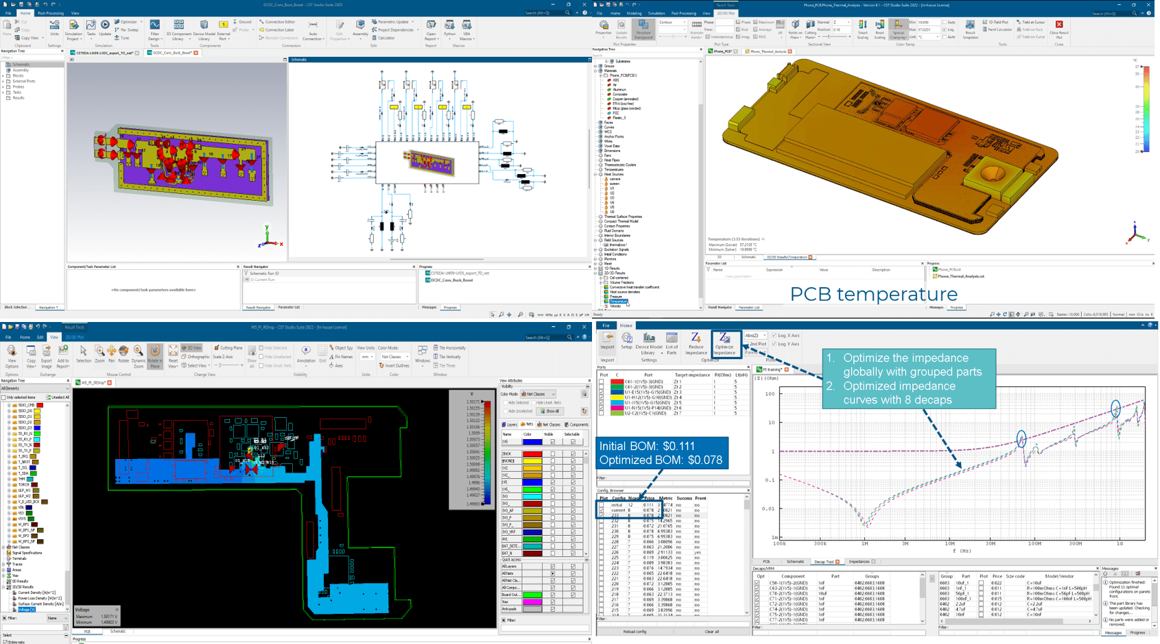Screen dimensions: 1160x644
Task: Click Reset View icon
Action: (x=173, y=357)
